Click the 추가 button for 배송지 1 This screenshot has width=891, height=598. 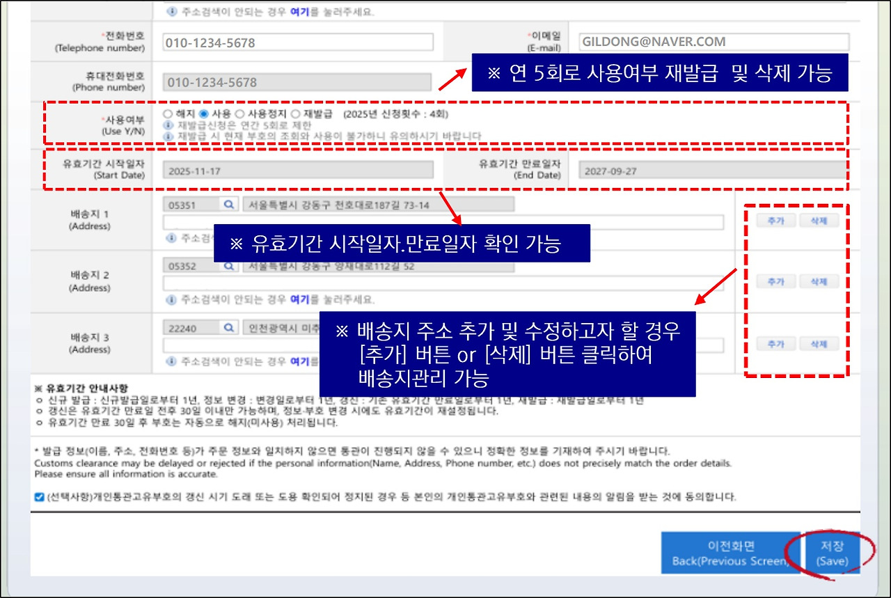(x=775, y=219)
